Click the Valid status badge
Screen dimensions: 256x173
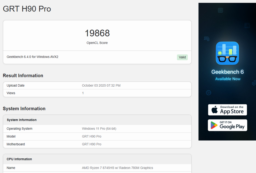click(x=182, y=57)
